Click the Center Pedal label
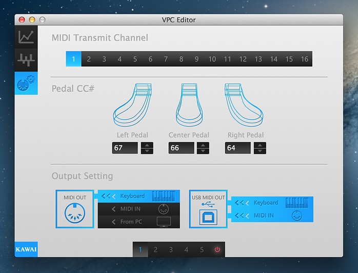The image size is (358, 273). (189, 135)
